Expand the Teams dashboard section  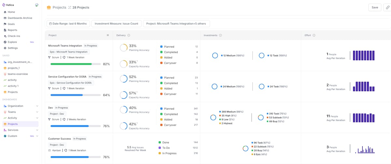pos(37,112)
